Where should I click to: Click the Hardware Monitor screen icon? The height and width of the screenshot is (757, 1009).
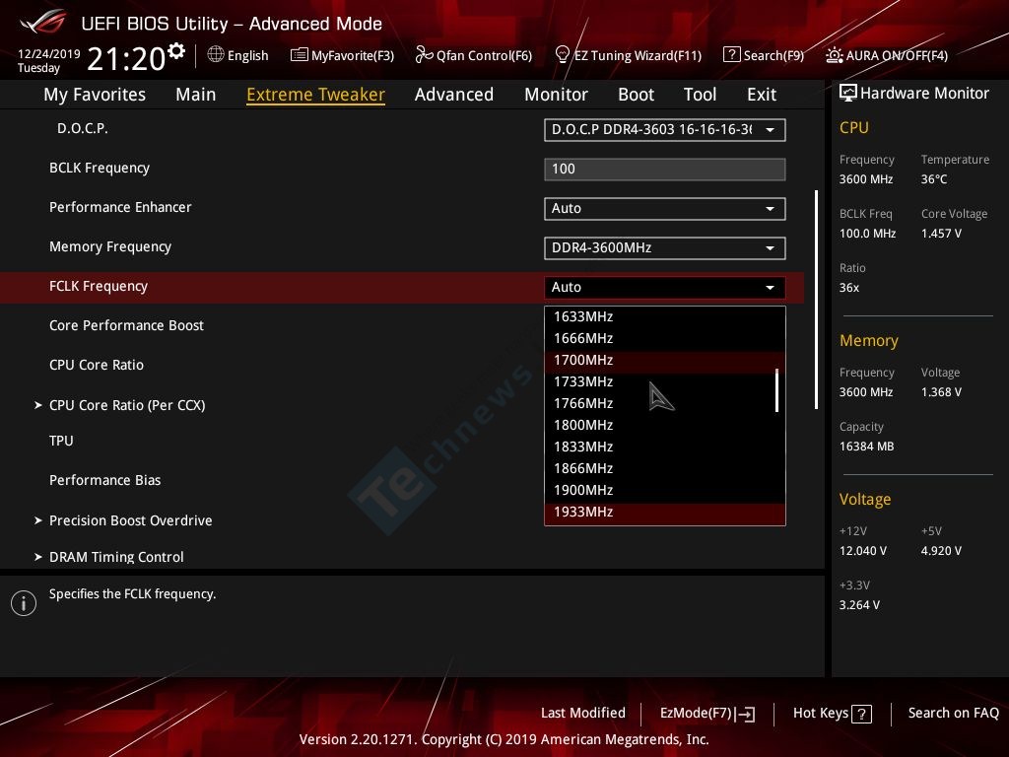(848, 94)
